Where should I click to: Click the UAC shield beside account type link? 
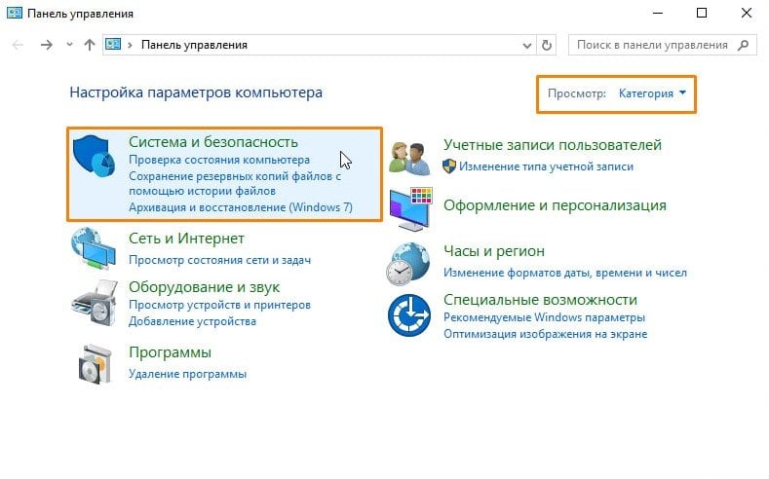(x=448, y=166)
